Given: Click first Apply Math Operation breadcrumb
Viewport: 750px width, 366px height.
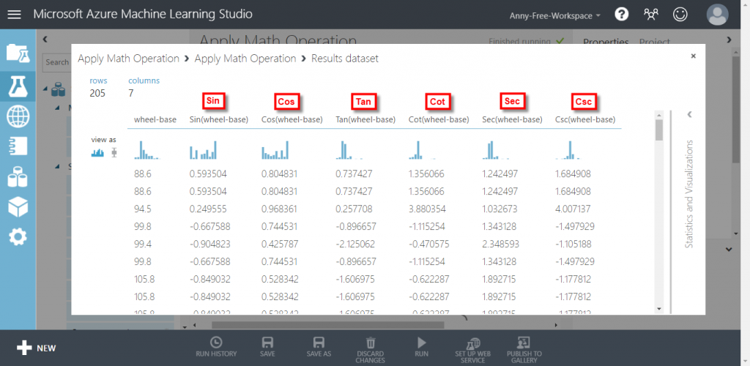Looking at the screenshot, I should (129, 59).
